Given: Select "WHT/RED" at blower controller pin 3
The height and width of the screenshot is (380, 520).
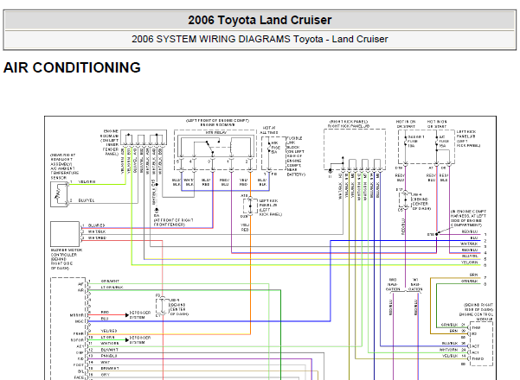Looking at the screenshot, I should pos(97,237).
